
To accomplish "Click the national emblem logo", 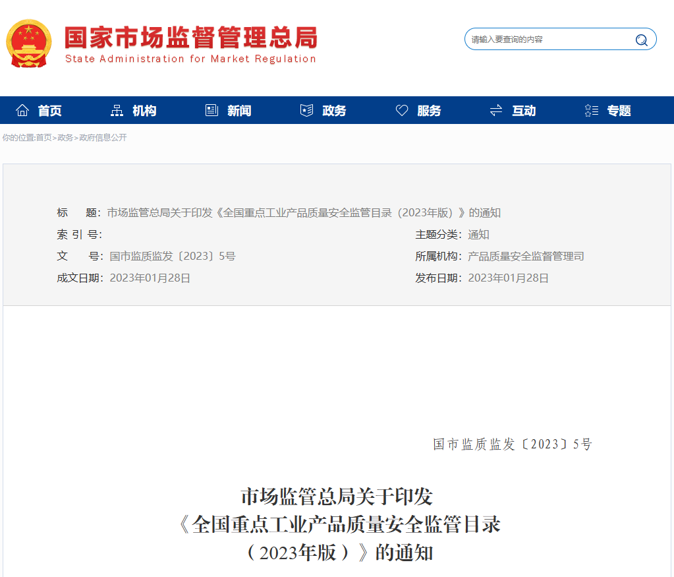I will 29,44.
